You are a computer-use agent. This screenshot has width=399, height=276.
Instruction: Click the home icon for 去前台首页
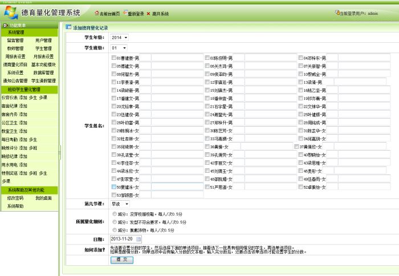(96, 13)
